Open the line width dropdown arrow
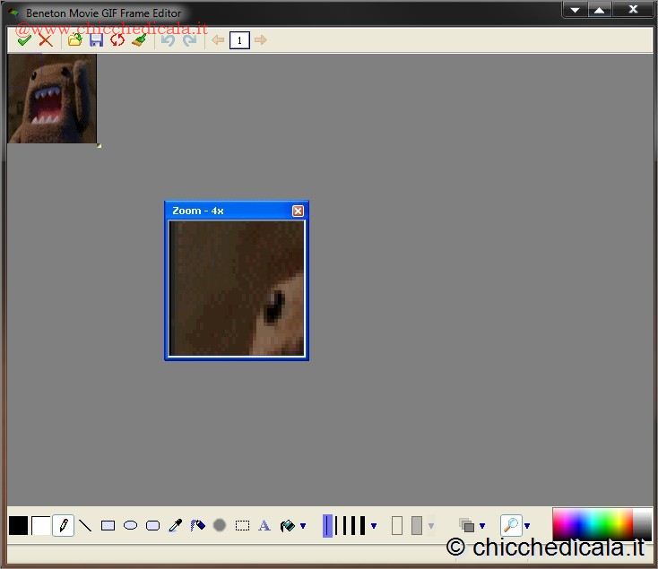This screenshot has width=658, height=569. click(374, 527)
